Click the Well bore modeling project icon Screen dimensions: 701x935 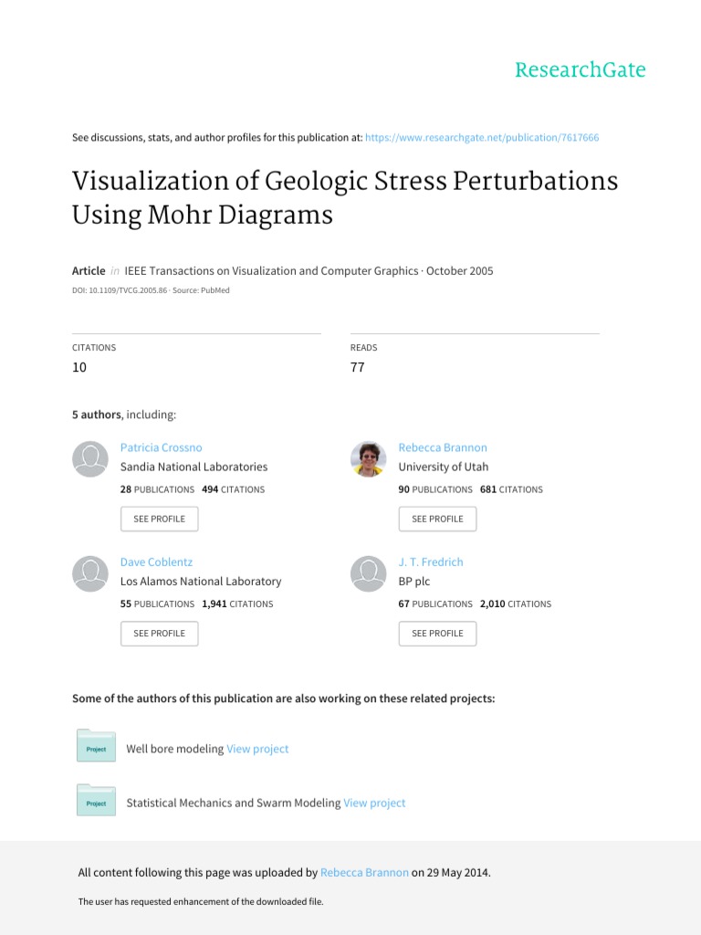(96, 746)
